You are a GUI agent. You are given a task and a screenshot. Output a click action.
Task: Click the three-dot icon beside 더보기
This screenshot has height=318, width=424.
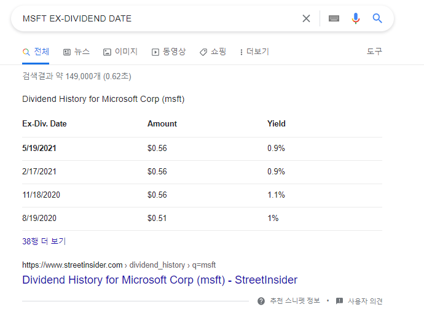pyautogui.click(x=241, y=52)
